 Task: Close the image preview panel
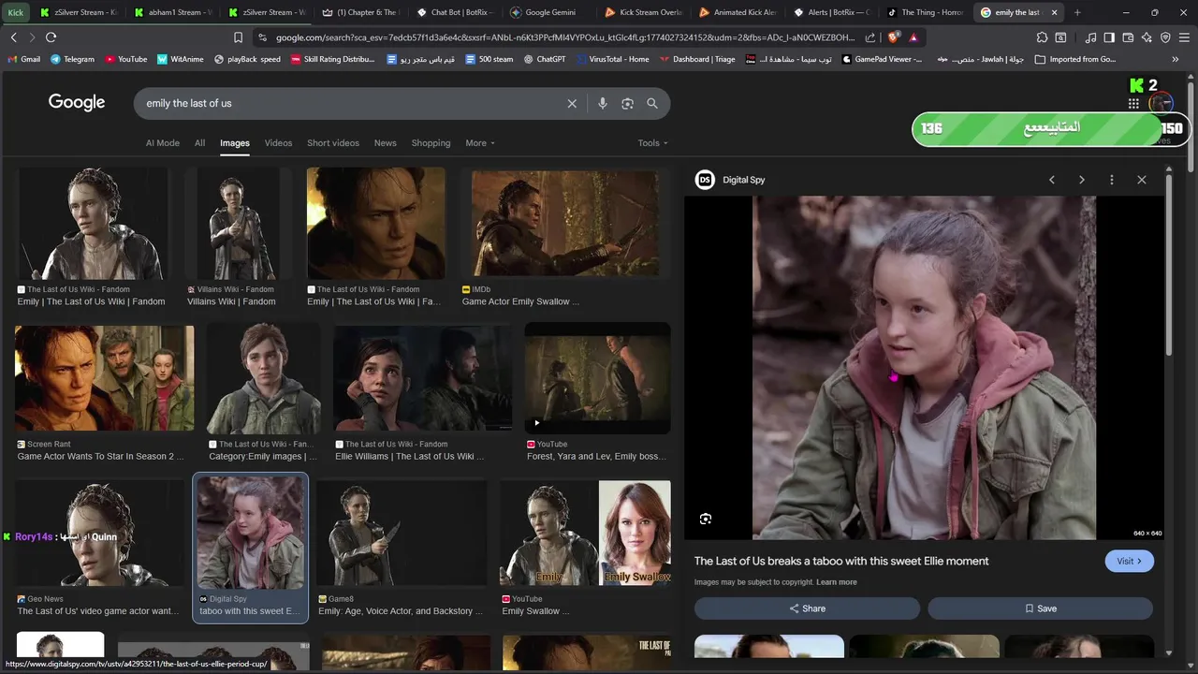pos(1142,180)
